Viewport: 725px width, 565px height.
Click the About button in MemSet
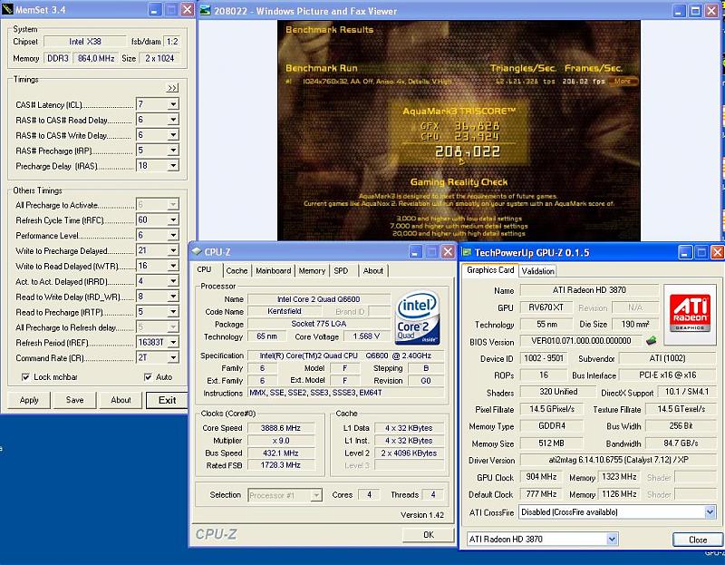[x=121, y=400]
